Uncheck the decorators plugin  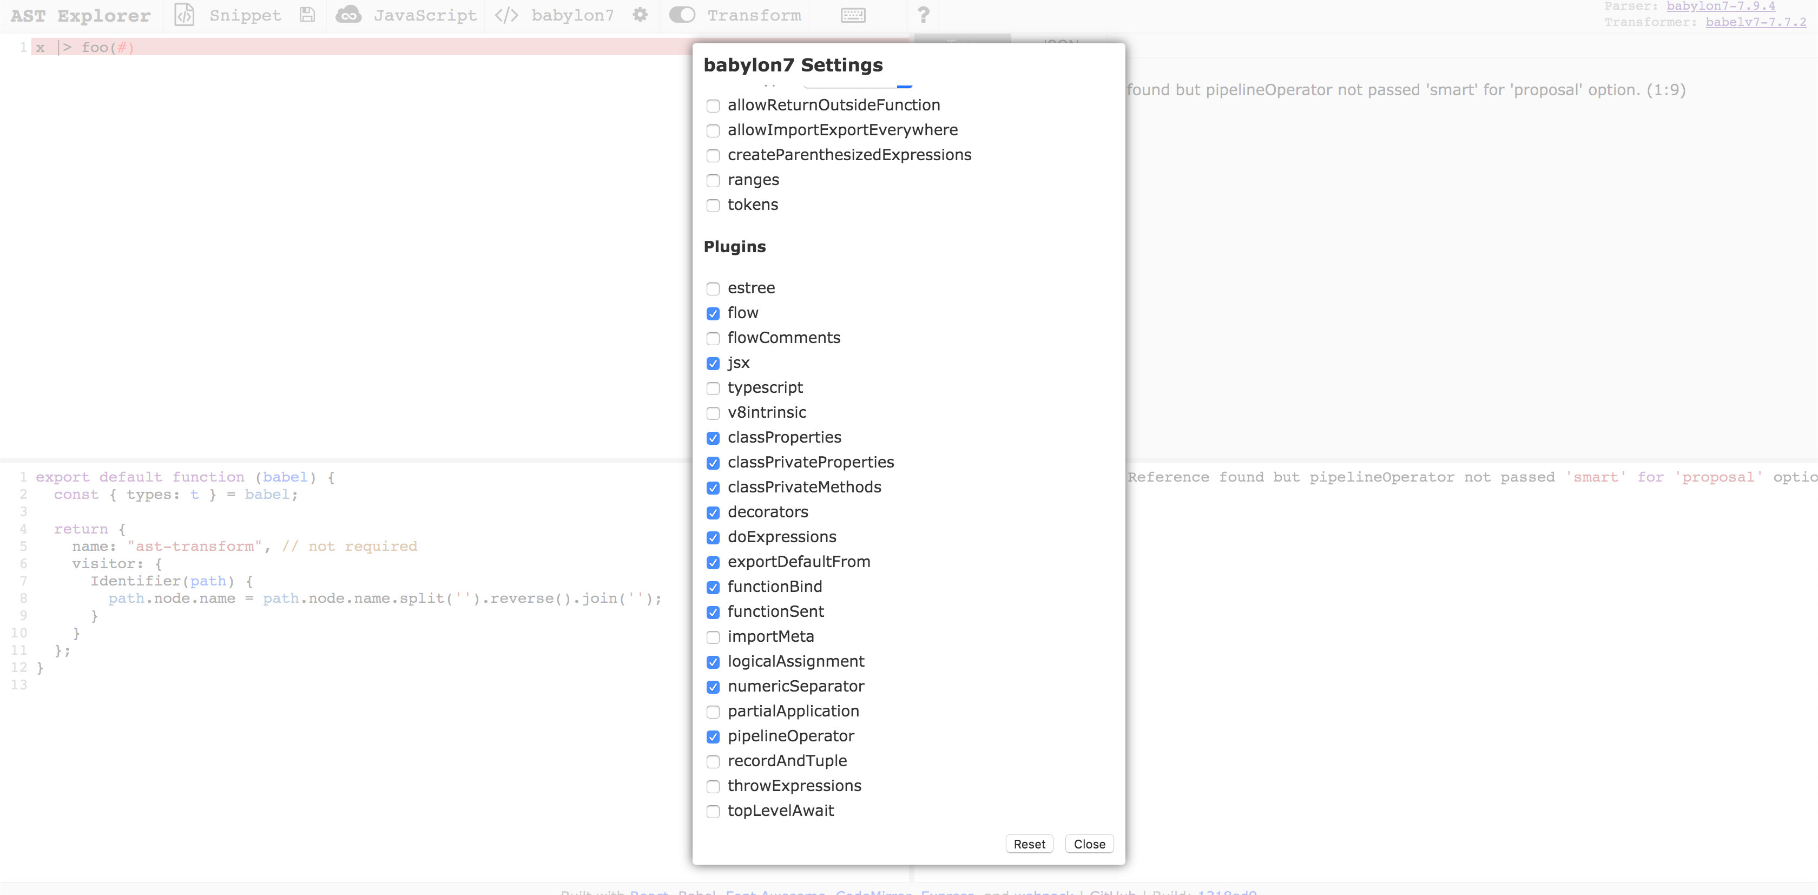pyautogui.click(x=713, y=512)
